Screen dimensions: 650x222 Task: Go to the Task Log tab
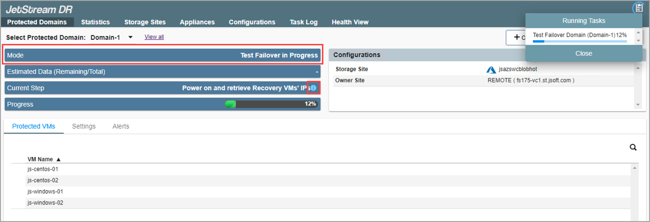pyautogui.click(x=303, y=22)
